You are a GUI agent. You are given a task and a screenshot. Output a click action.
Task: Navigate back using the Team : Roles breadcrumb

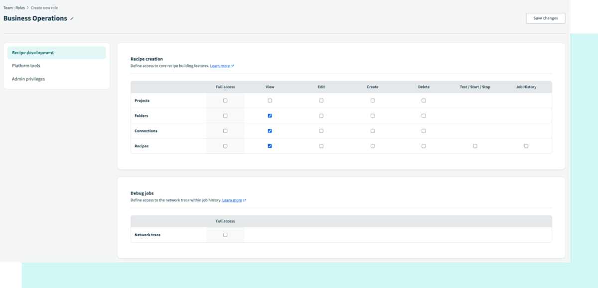pyautogui.click(x=14, y=7)
